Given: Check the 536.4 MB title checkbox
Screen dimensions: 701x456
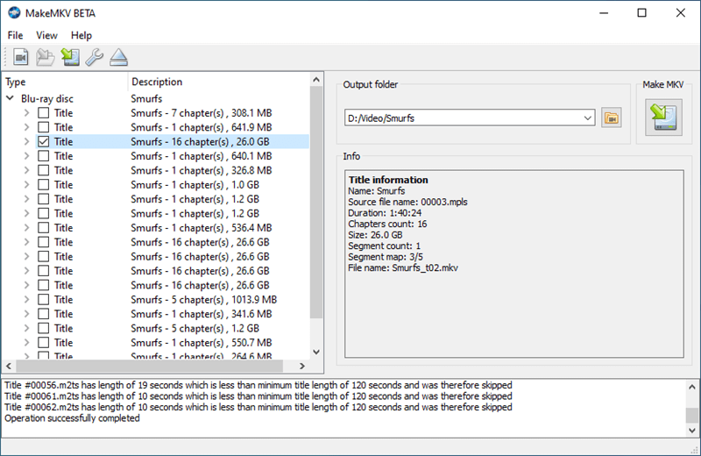Looking at the screenshot, I should coord(43,227).
